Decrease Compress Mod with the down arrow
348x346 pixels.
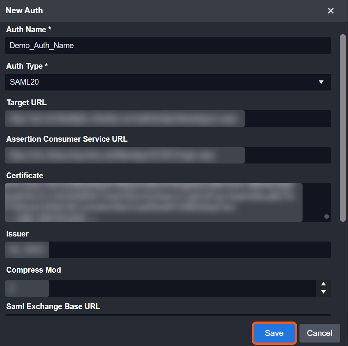pos(324,292)
